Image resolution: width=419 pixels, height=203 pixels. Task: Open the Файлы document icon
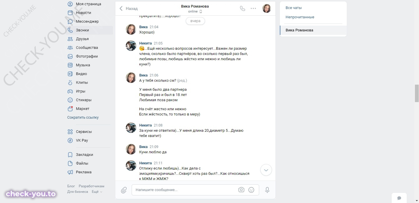[x=70, y=163]
